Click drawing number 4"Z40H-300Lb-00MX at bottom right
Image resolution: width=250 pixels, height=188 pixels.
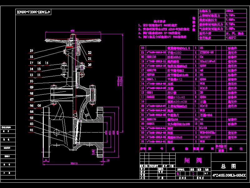[x=229, y=175]
